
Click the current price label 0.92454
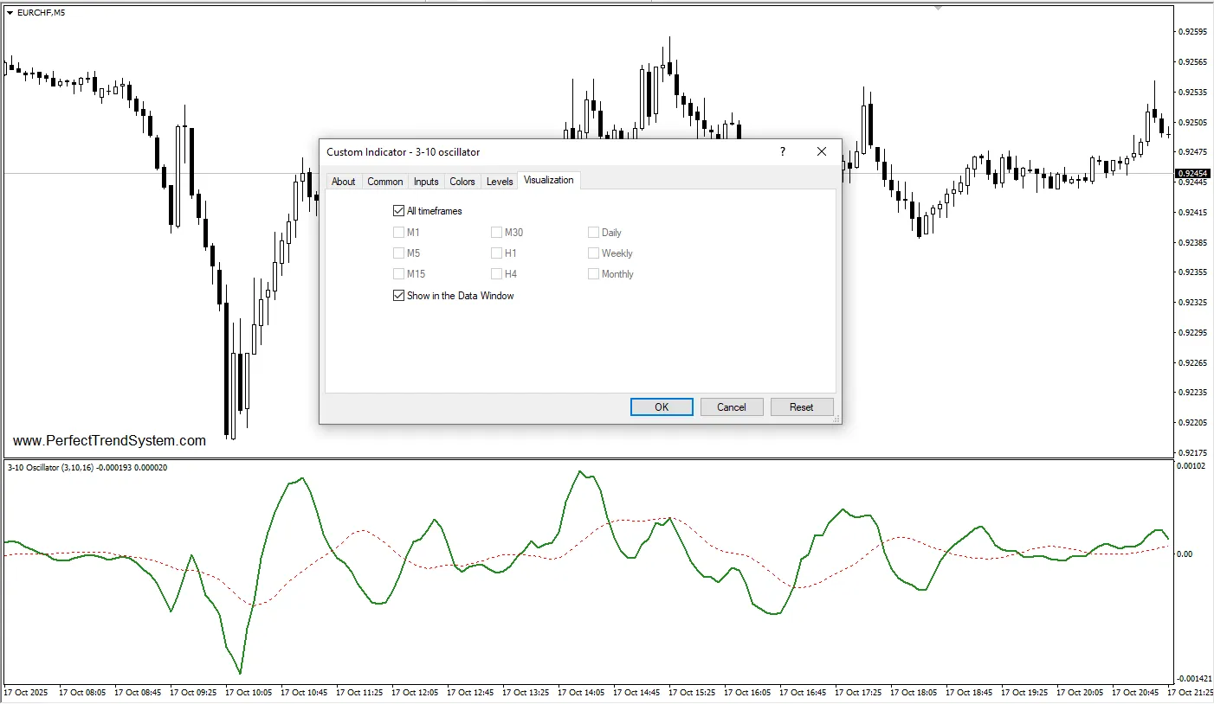click(1192, 174)
